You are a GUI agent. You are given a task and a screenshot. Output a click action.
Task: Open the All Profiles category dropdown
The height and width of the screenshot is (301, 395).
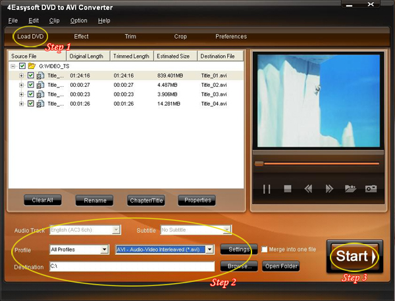click(x=104, y=250)
